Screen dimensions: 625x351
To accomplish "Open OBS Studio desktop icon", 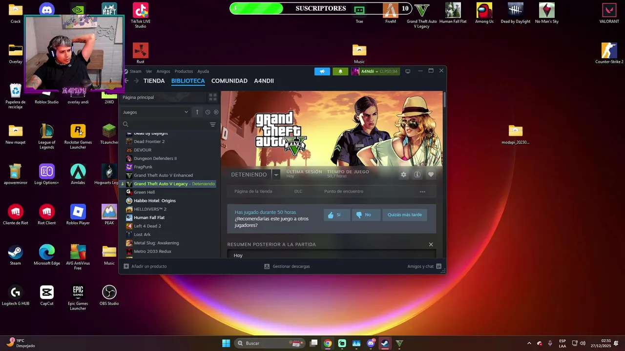I will tap(109, 295).
